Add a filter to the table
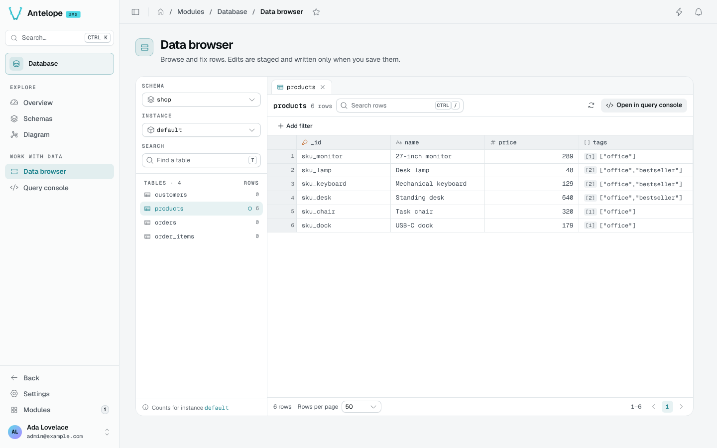Image resolution: width=717 pixels, height=448 pixels. (295, 126)
